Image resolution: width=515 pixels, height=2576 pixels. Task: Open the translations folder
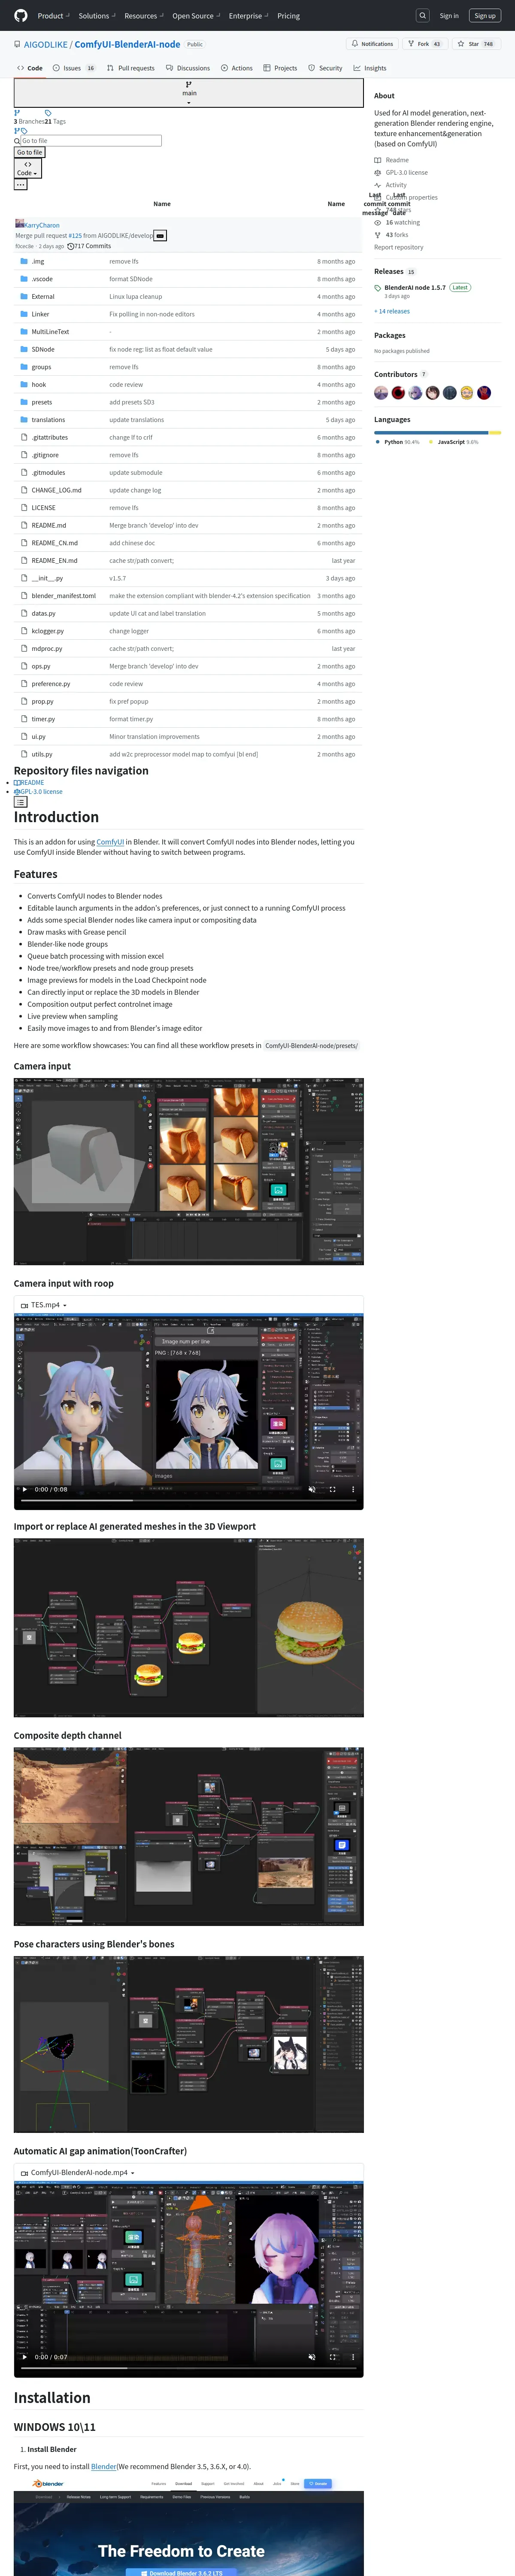pyautogui.click(x=48, y=420)
